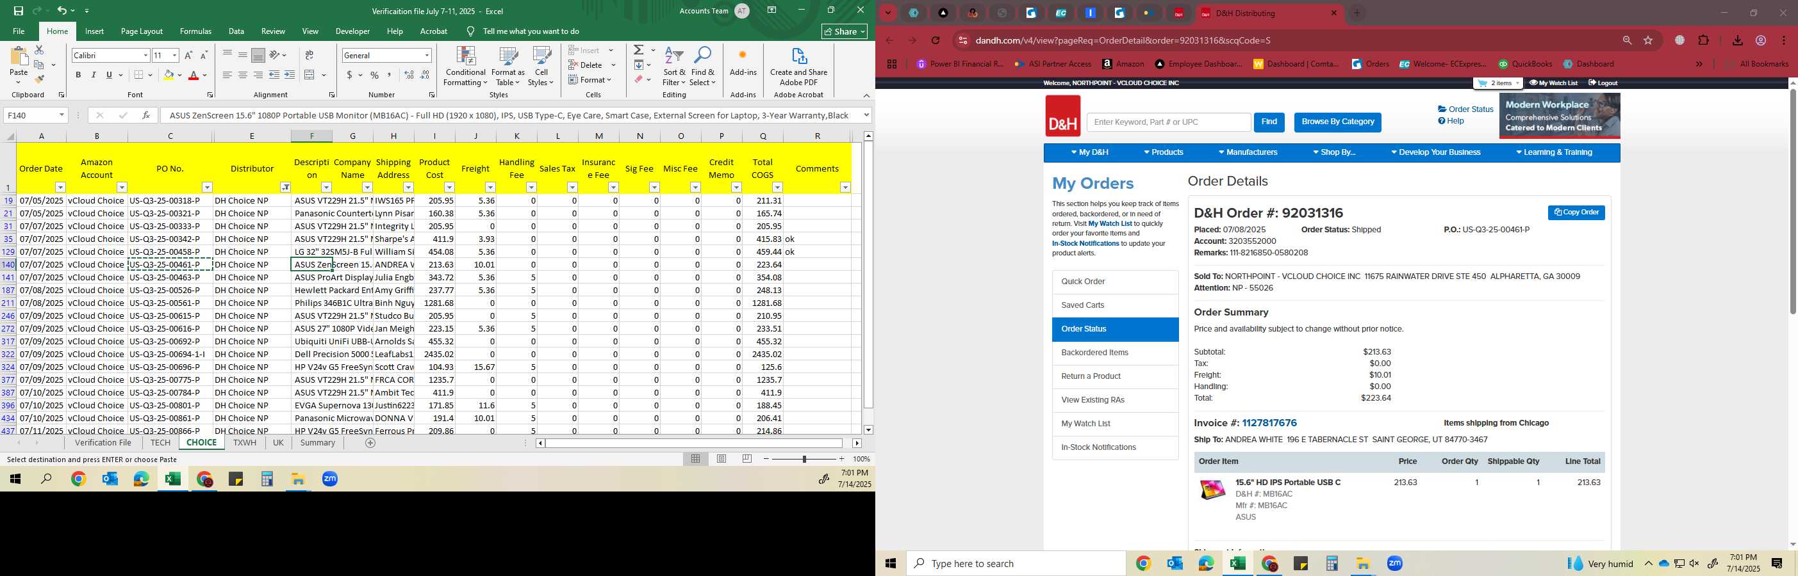Click the Insert Function fx icon
This screenshot has width=1798, height=576.
(146, 115)
